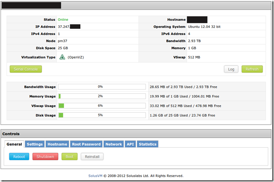Select the General tab

coord(14,144)
